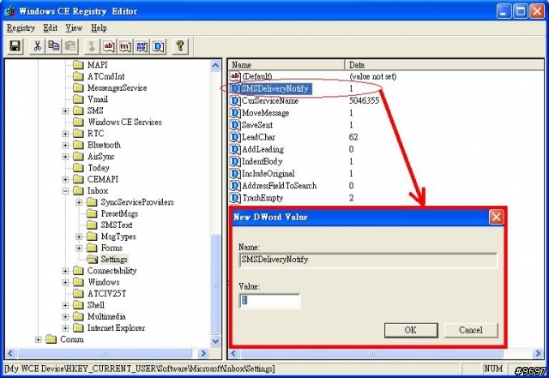Expand the Bluetooth tree node
Viewport: 549px width, 378px height.
[x=65, y=145]
